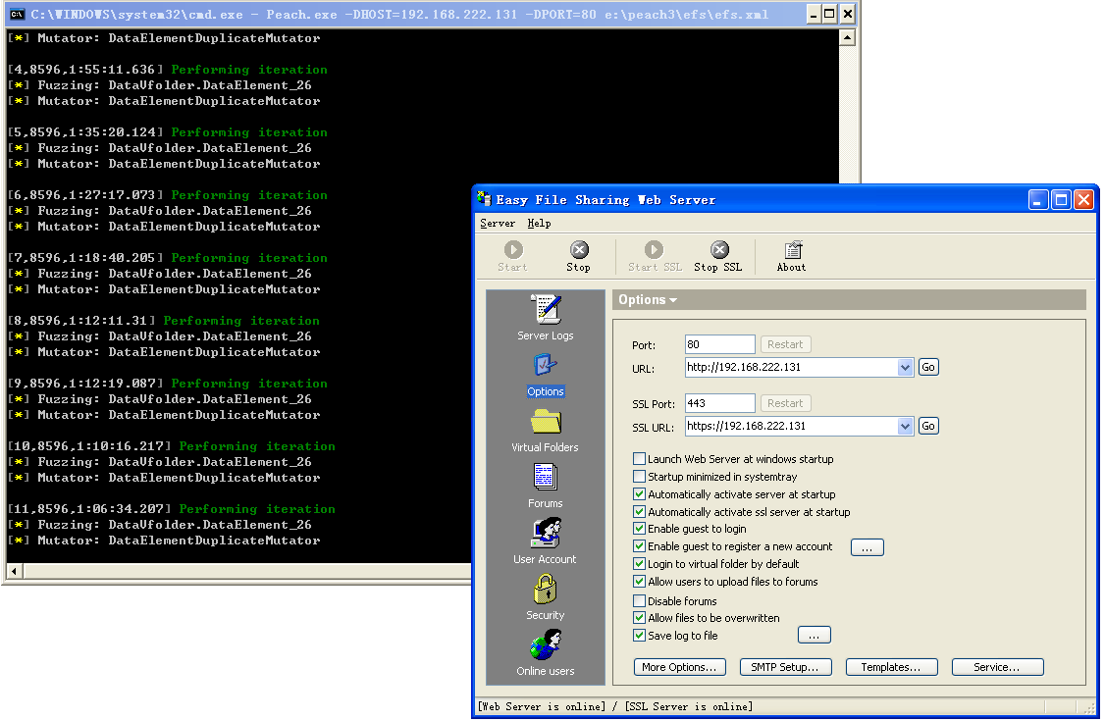Click the SSL Server is online status text
The height and width of the screenshot is (721, 1105).
point(689,706)
